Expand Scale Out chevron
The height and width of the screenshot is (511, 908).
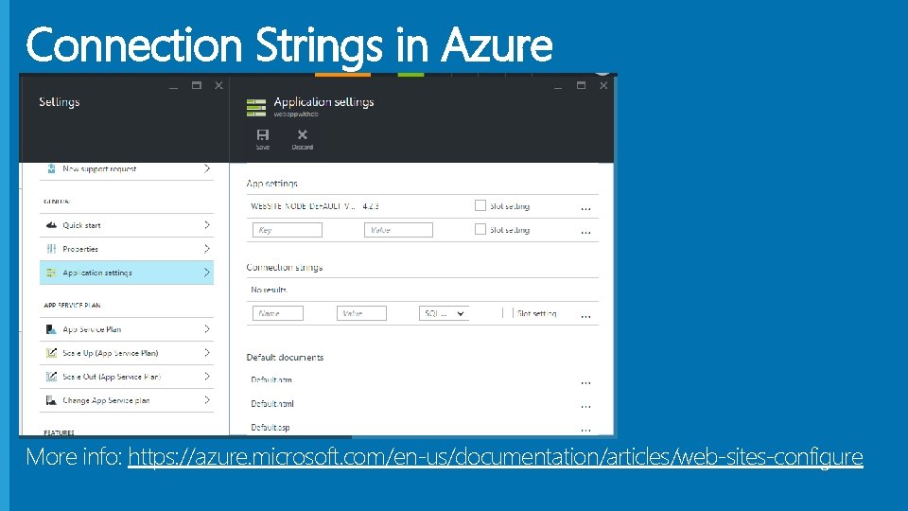tap(207, 376)
